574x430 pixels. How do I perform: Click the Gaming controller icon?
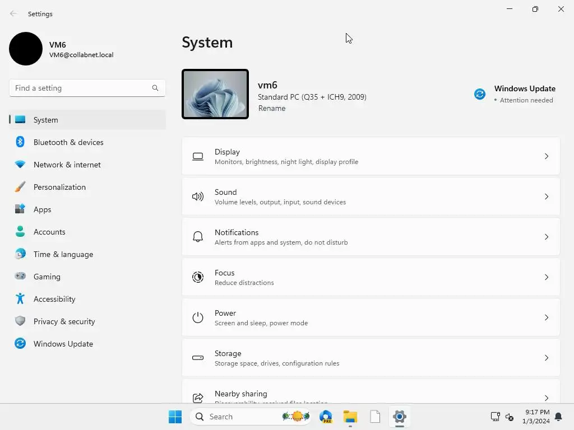pyautogui.click(x=20, y=276)
